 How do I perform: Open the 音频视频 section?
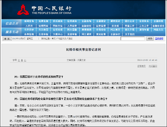click(x=86, y=30)
